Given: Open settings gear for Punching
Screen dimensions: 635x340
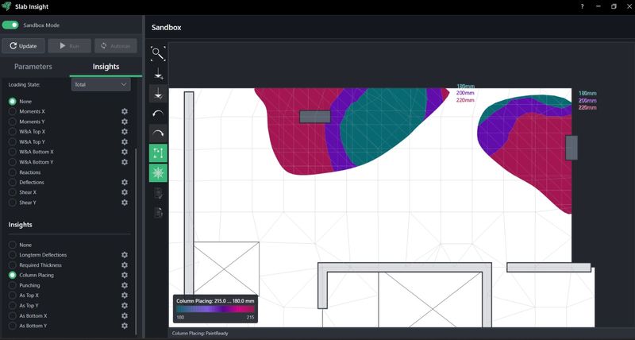Looking at the screenshot, I should [125, 285].
